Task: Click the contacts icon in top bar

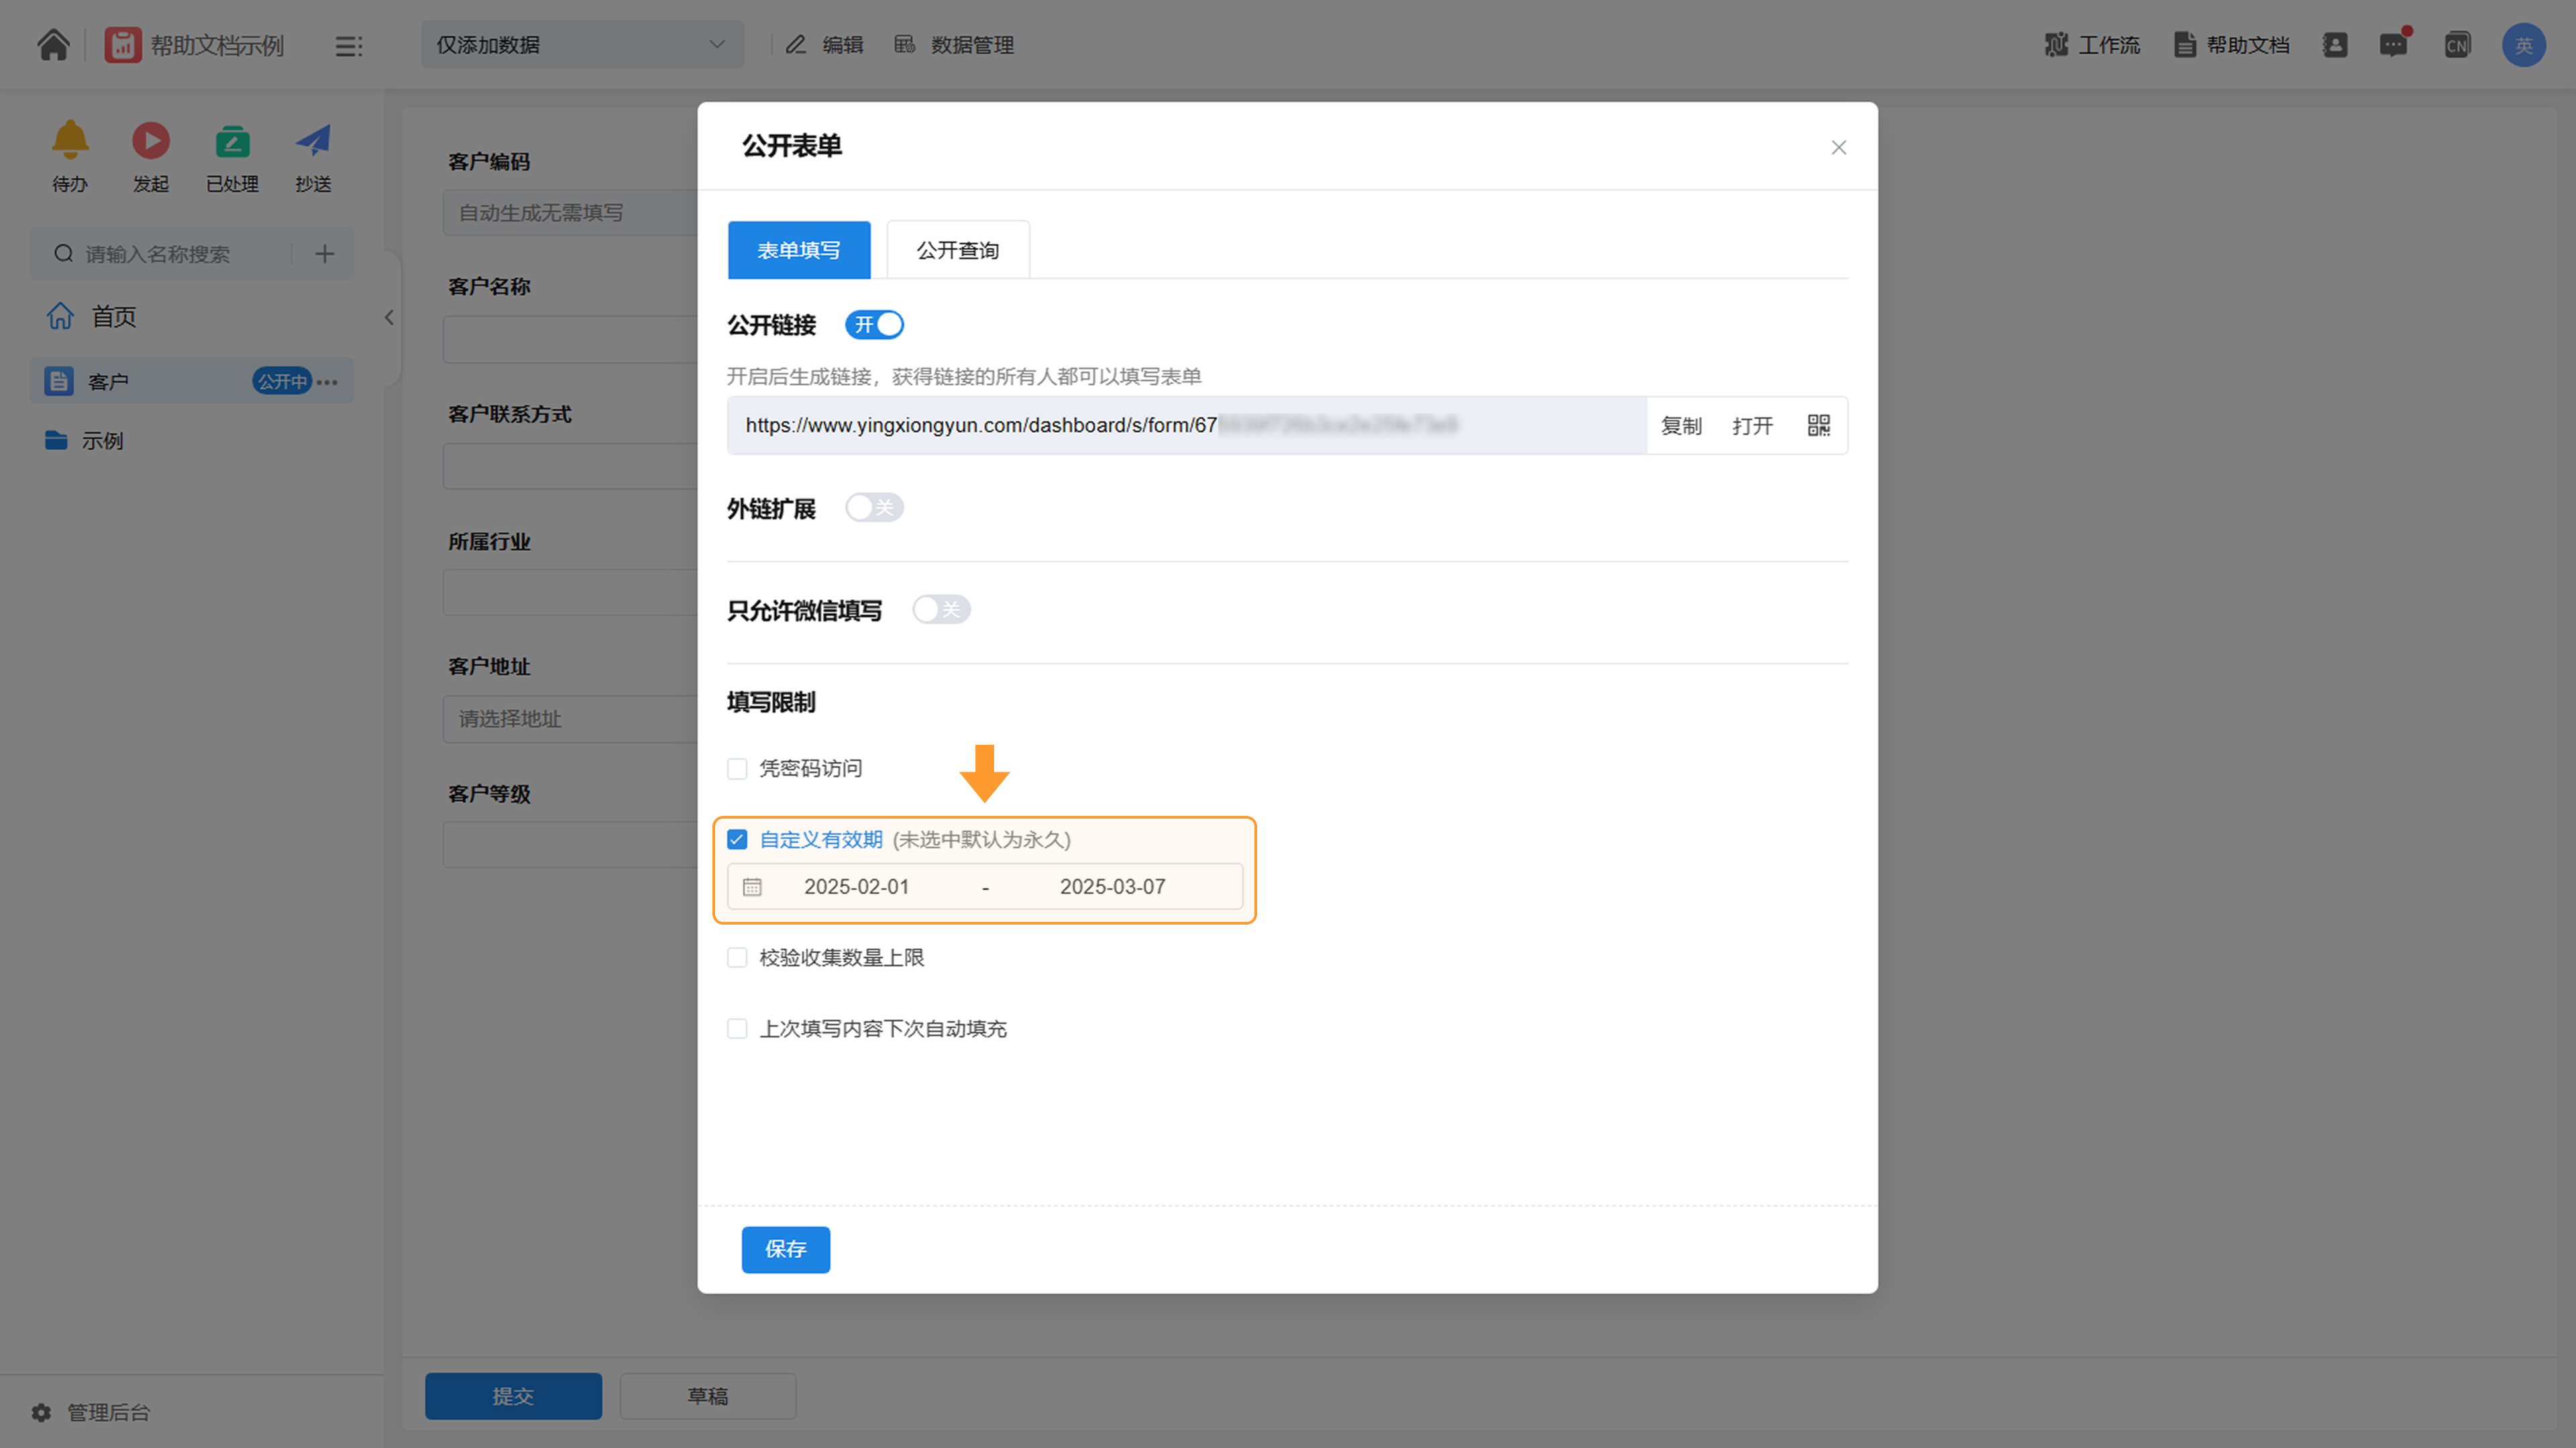Action: [x=2335, y=45]
